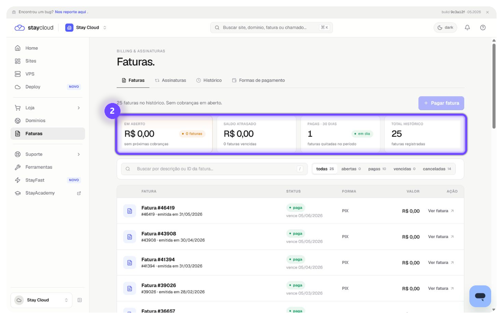Click the 'Fatura #46419' title
The image size is (503, 319).
pyautogui.click(x=158, y=208)
